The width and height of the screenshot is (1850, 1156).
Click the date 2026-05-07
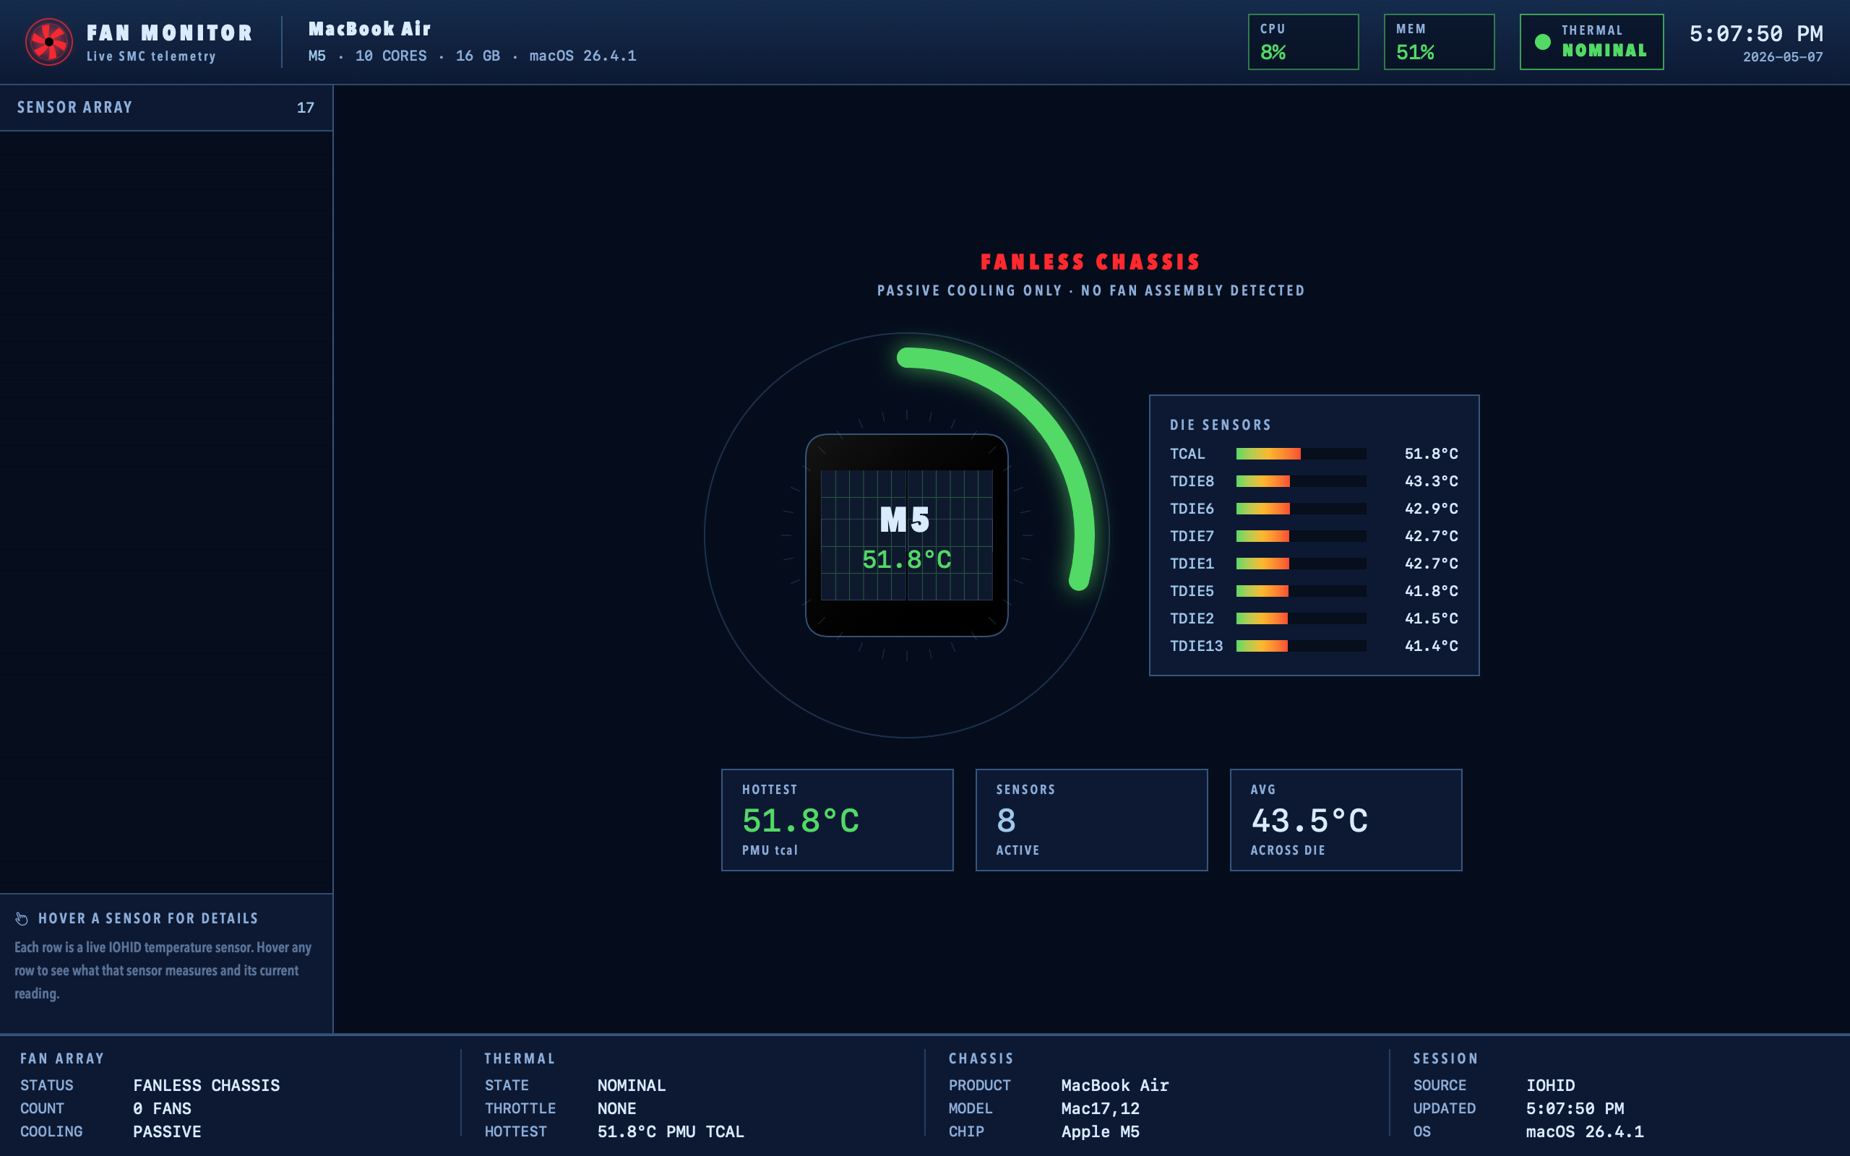(1783, 57)
